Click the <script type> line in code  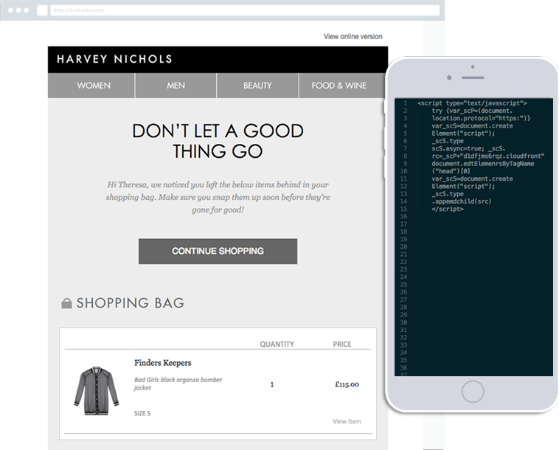472,103
